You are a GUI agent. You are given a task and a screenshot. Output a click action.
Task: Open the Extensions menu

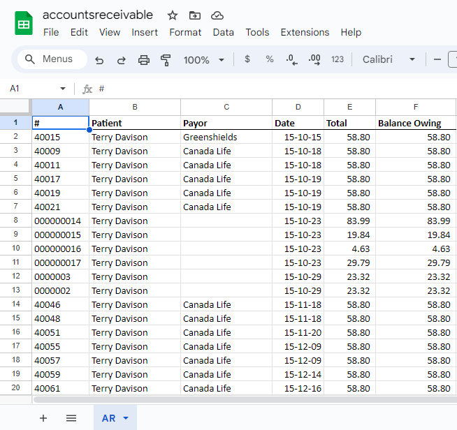(305, 32)
